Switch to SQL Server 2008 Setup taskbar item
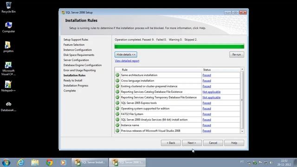The height and width of the screenshot is (167, 297). [x=128, y=162]
